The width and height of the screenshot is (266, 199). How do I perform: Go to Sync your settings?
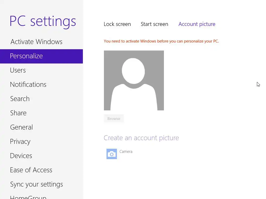36,184
